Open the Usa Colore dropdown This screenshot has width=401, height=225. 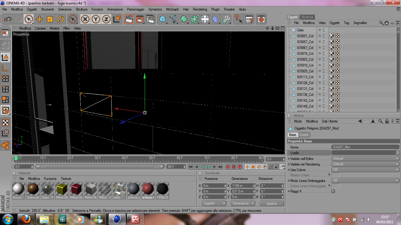click(365, 170)
